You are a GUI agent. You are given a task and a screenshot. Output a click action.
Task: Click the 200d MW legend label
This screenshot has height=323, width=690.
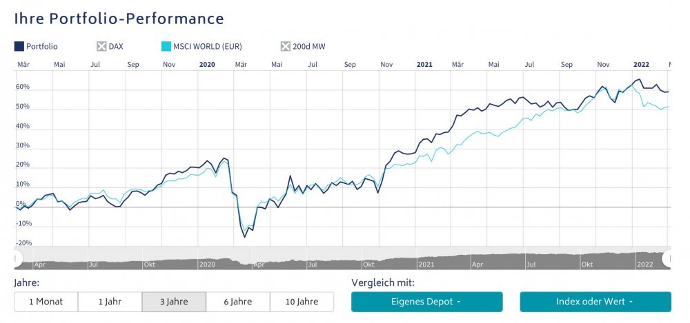pos(309,47)
